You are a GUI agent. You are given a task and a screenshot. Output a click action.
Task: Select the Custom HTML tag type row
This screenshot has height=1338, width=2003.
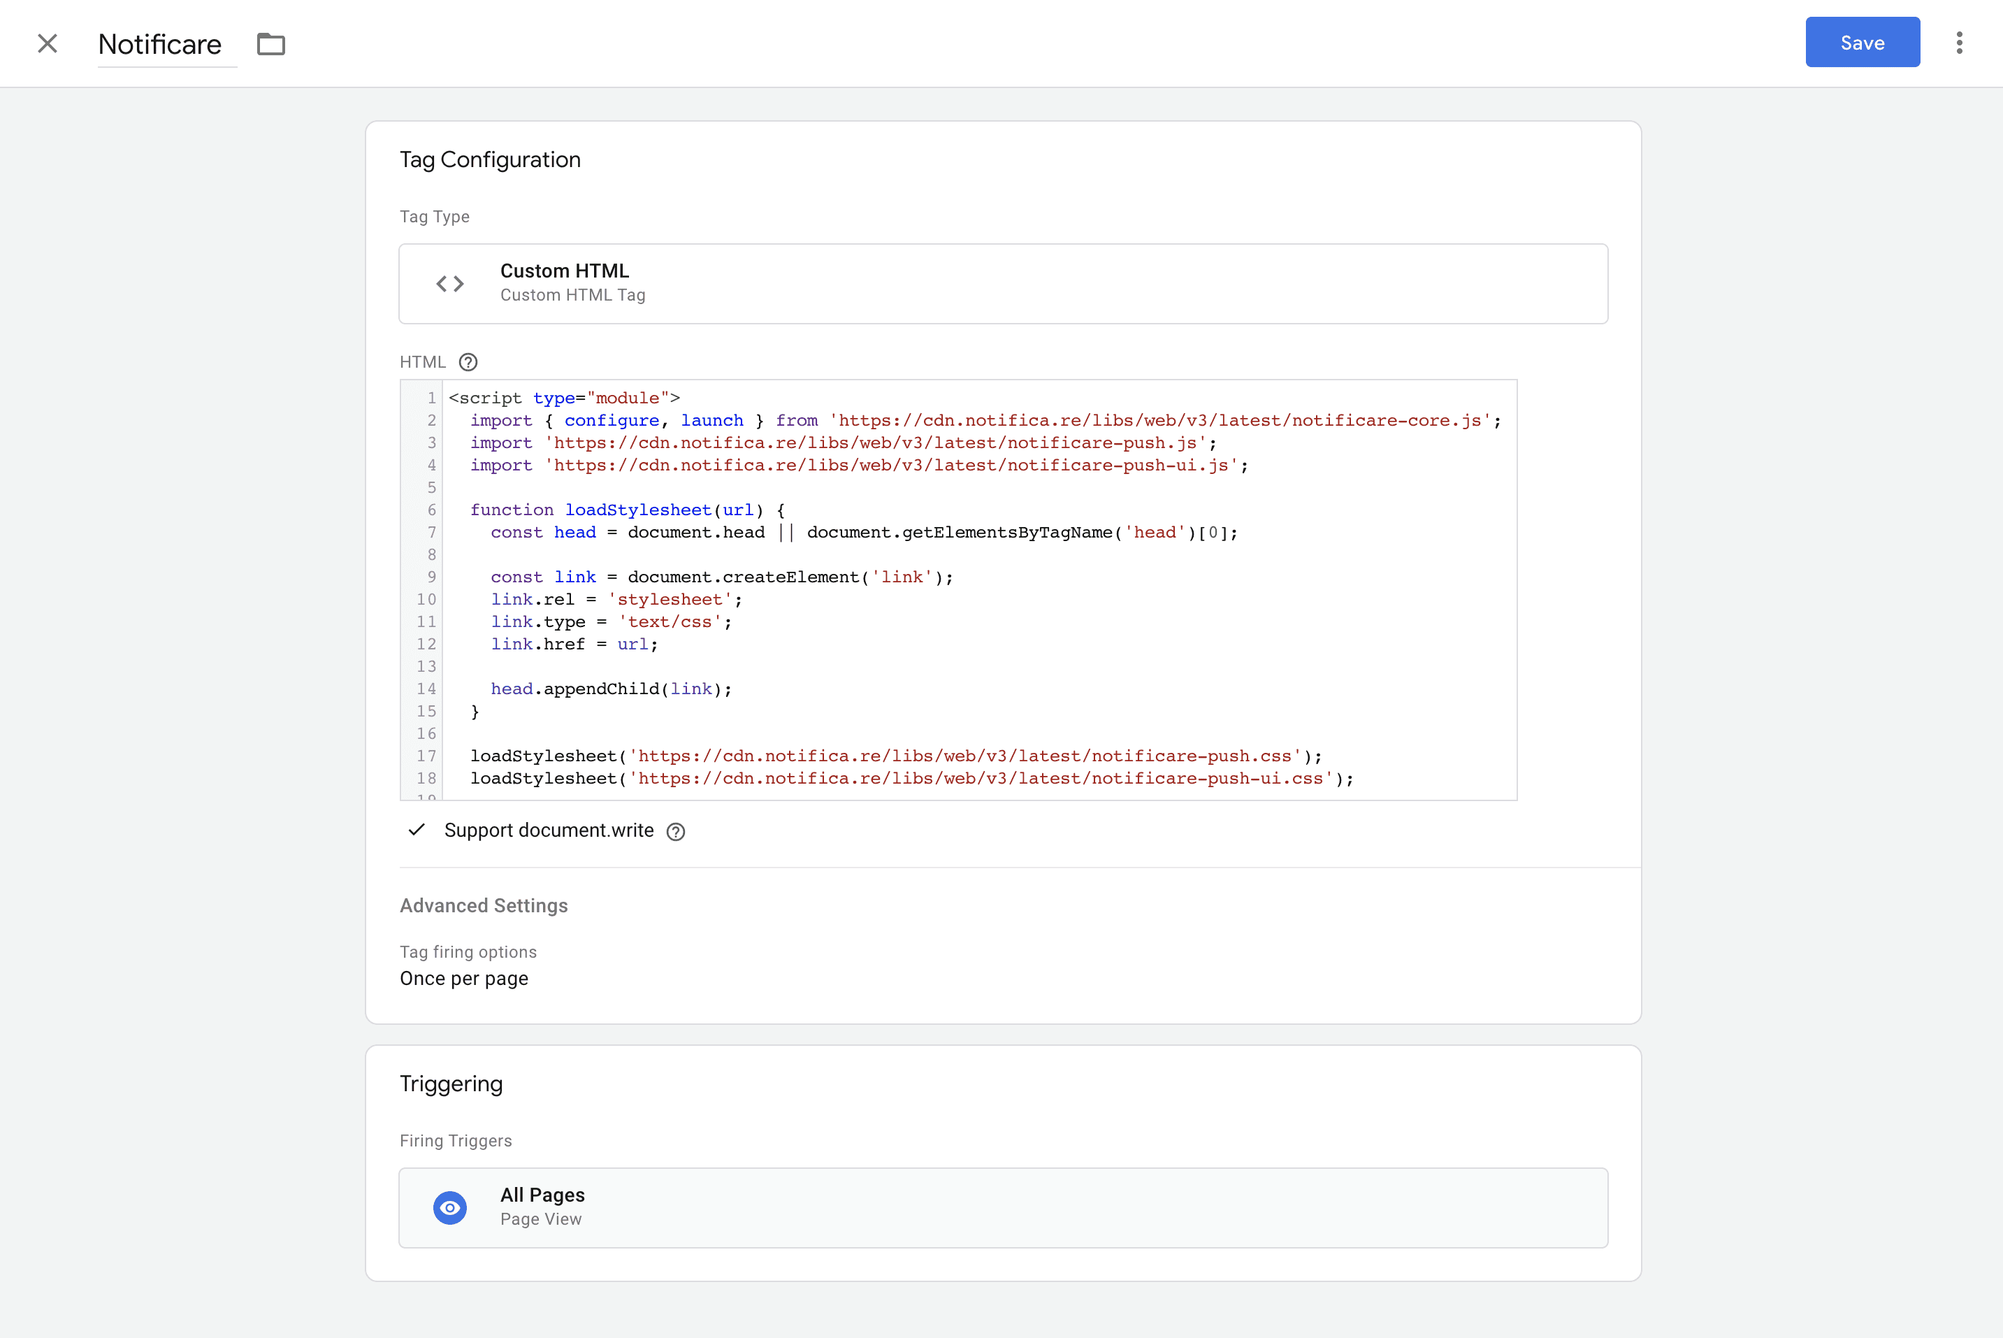tap(1003, 283)
